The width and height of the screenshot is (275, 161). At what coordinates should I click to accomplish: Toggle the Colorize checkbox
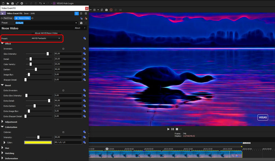click(63, 132)
